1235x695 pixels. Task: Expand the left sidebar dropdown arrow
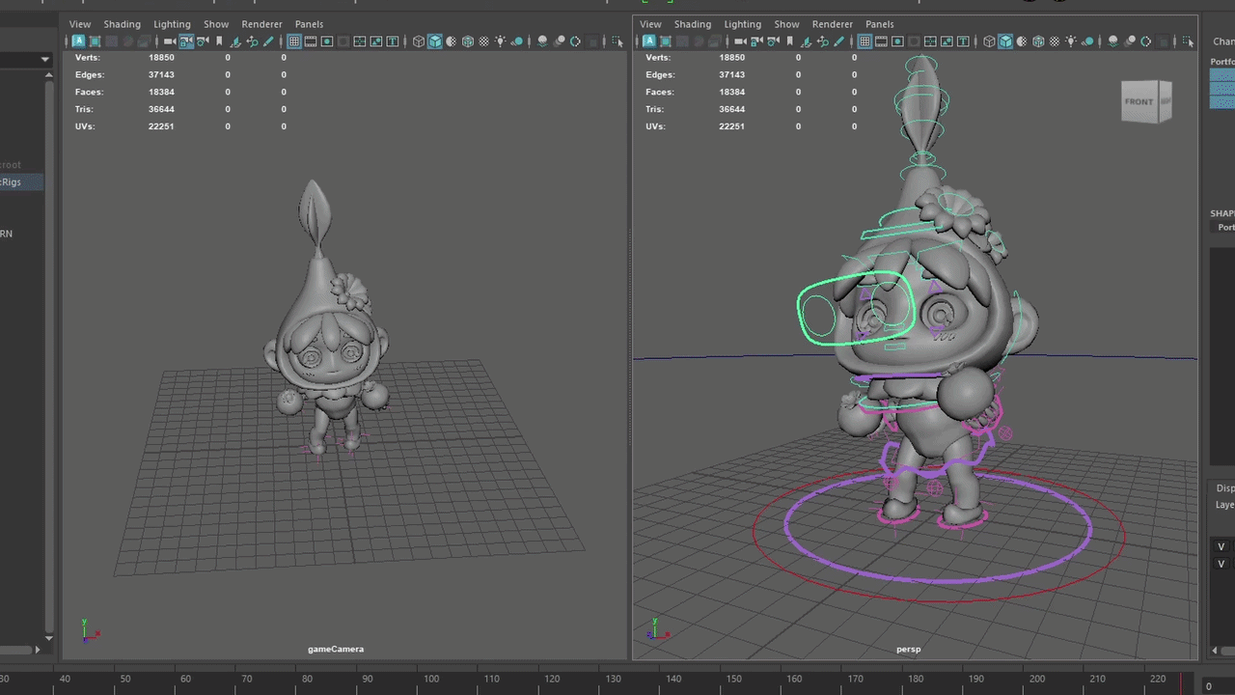[x=44, y=60]
